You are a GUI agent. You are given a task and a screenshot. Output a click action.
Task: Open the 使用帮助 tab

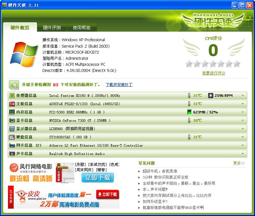[82, 27]
